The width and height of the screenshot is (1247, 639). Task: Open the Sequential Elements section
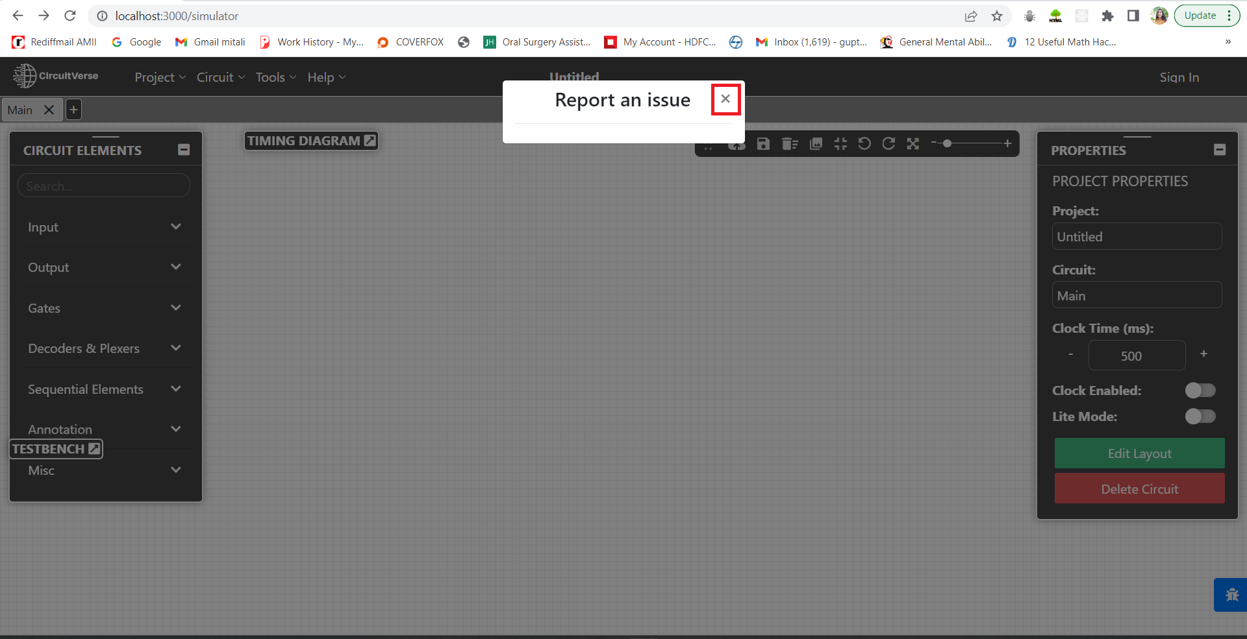[104, 389]
